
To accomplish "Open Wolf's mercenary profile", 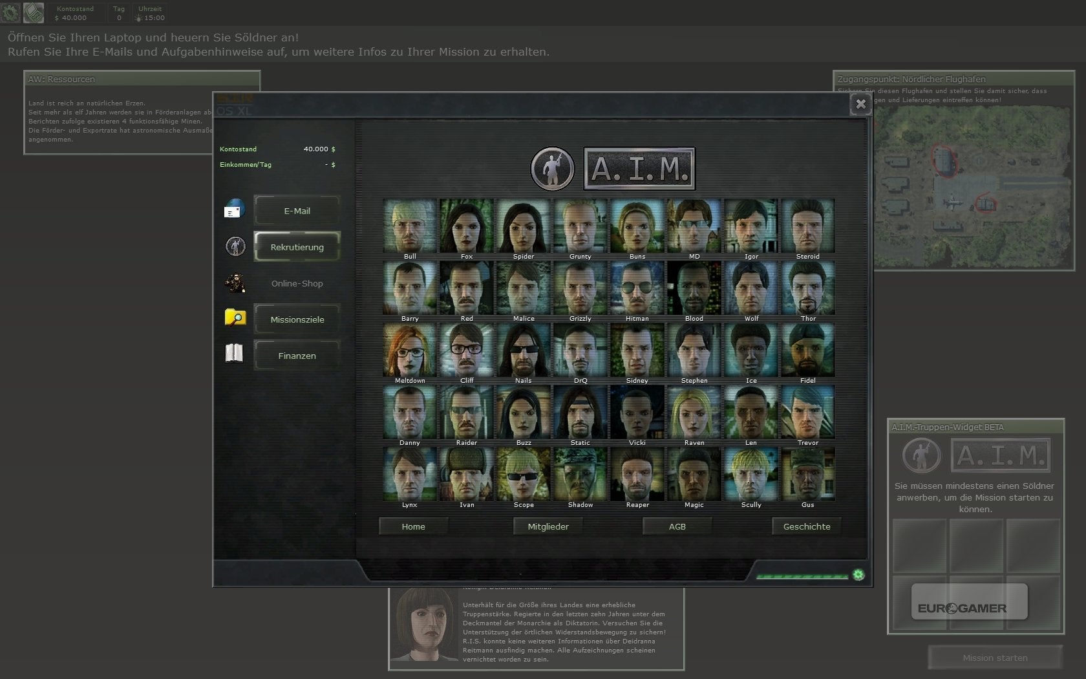I will [x=751, y=288].
